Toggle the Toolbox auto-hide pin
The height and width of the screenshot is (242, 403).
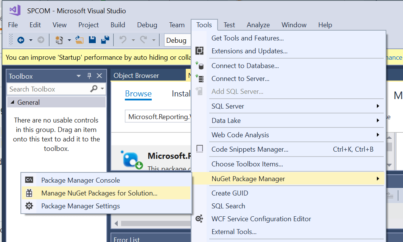point(89,76)
